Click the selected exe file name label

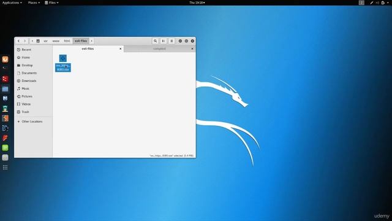click(x=63, y=68)
